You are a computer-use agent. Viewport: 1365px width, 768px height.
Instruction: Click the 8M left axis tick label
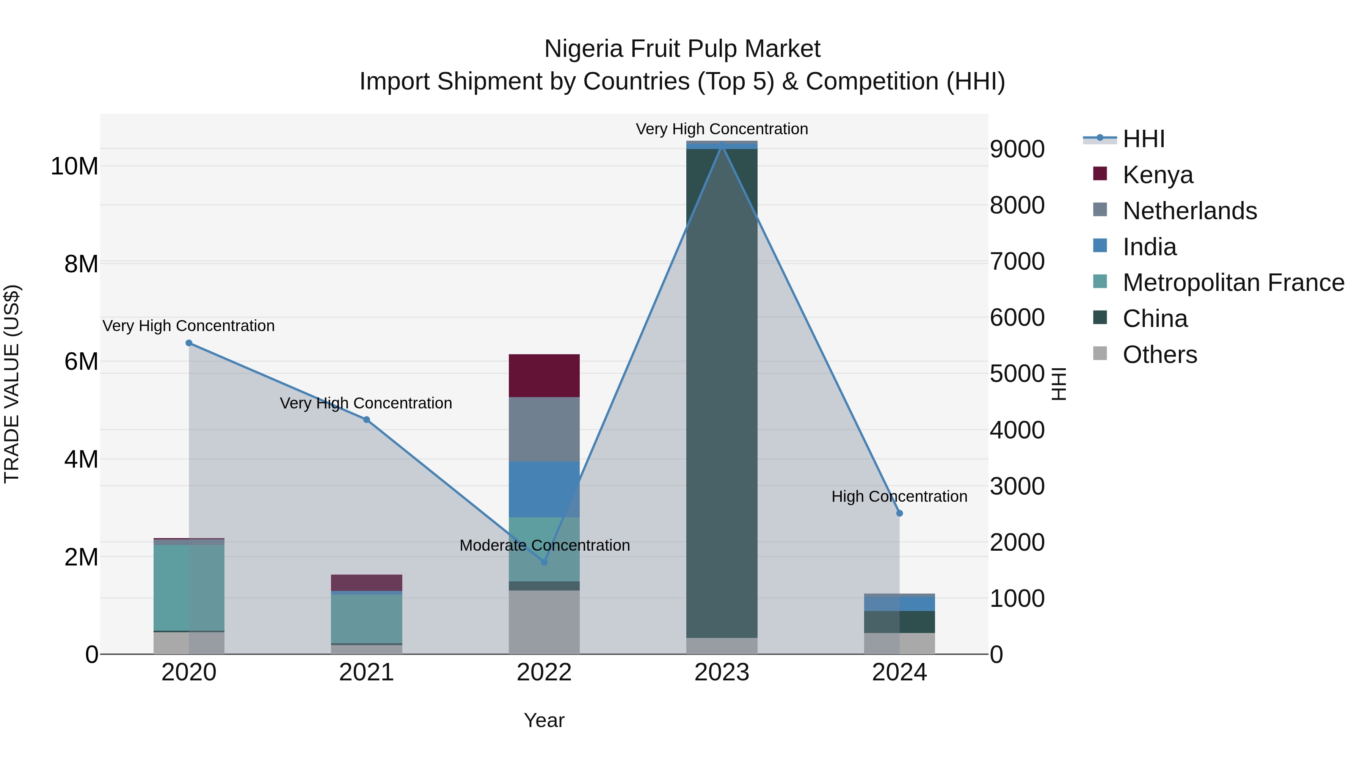pos(81,264)
